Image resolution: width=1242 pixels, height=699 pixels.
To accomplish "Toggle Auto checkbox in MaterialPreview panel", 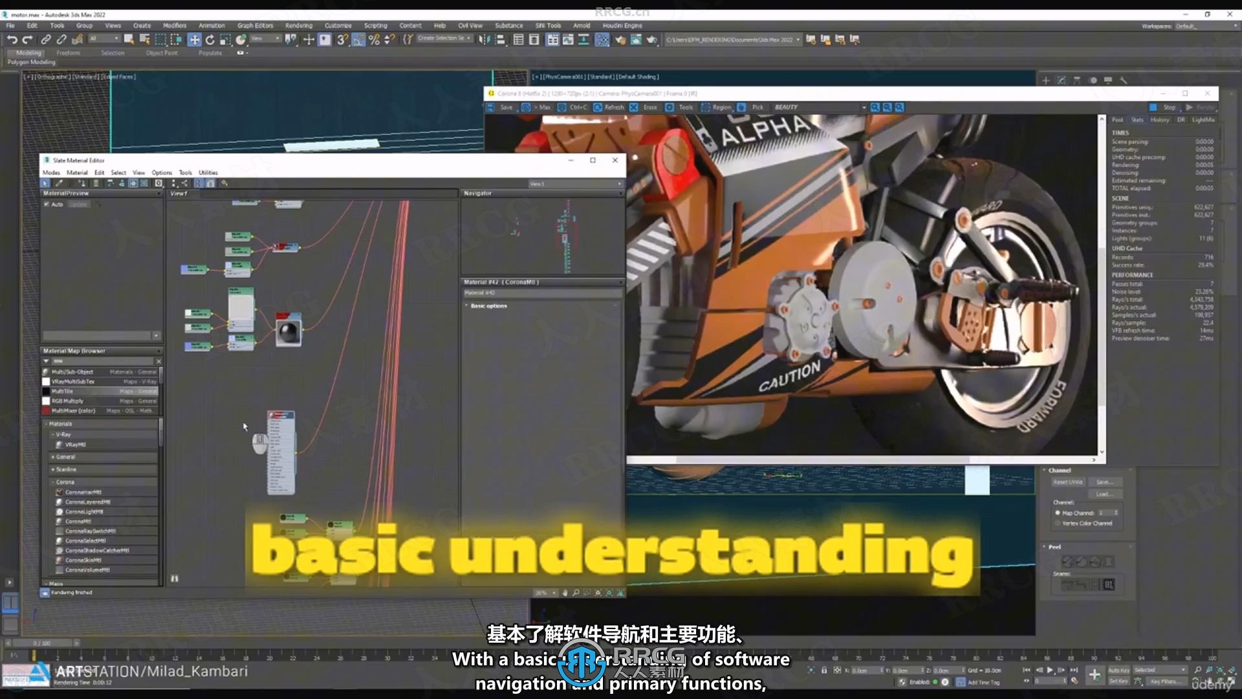I will (47, 205).
